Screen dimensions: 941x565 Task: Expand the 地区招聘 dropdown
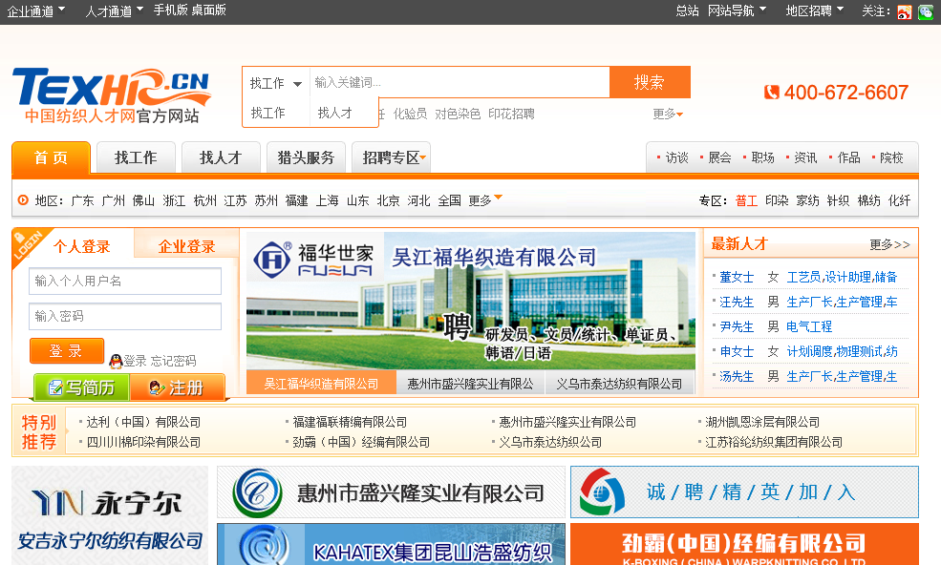(815, 10)
